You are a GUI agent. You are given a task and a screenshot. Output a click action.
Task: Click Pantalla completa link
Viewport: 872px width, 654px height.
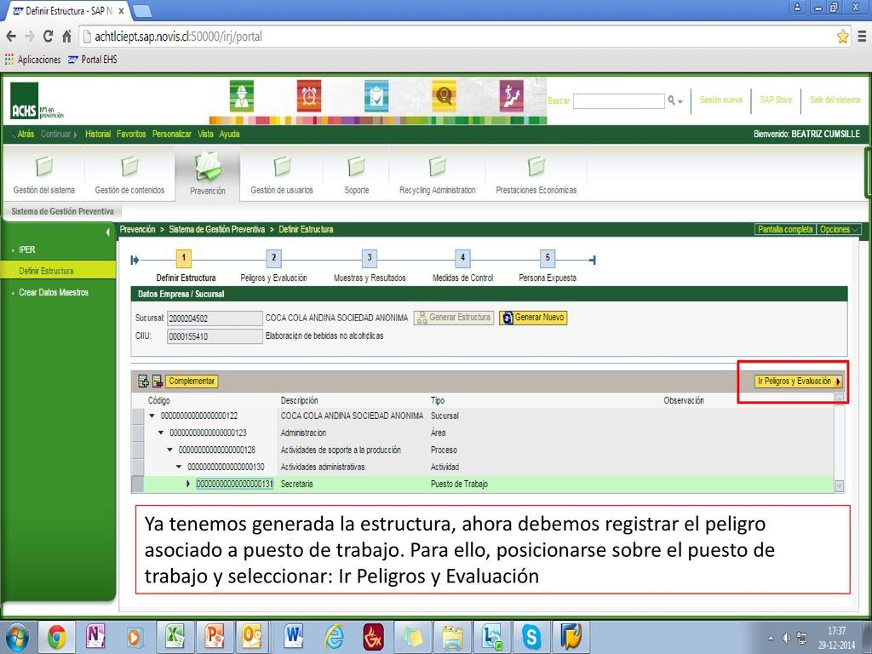click(x=784, y=229)
